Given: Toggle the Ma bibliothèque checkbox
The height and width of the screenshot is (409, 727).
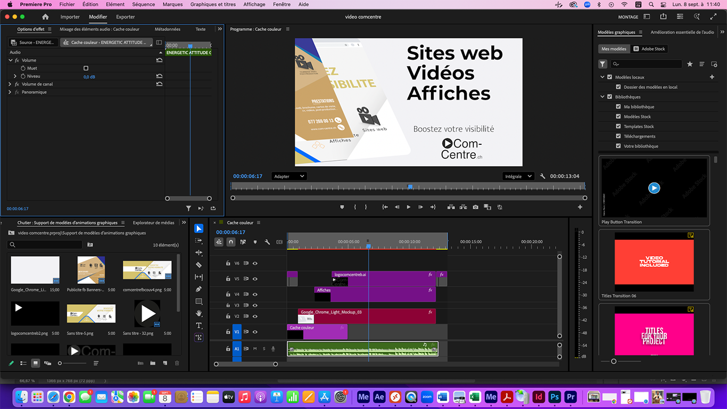Looking at the screenshot, I should pos(618,107).
